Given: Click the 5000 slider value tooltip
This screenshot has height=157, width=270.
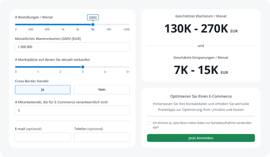Looking at the screenshot, I should [x=93, y=17].
